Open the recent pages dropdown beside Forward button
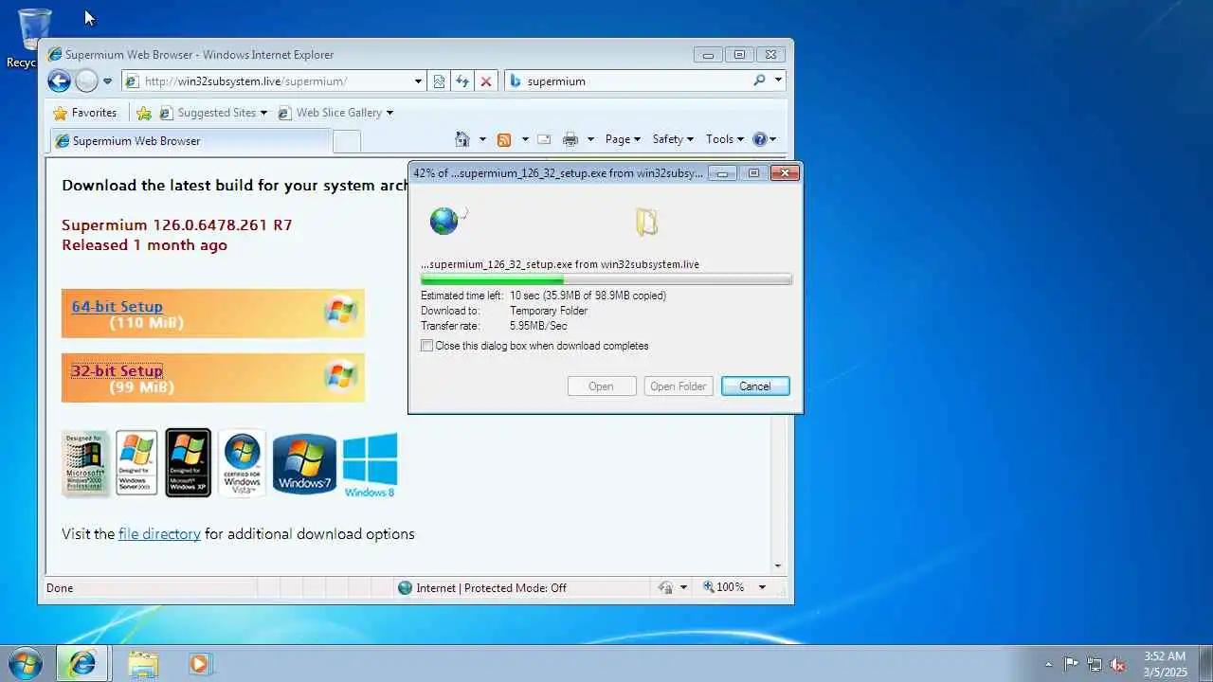This screenshot has height=682, width=1213. (x=107, y=81)
